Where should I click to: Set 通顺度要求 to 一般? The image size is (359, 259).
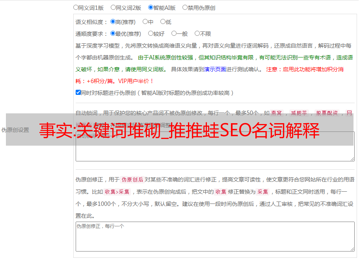(x=174, y=33)
